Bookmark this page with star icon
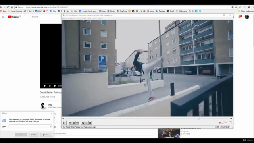The width and height of the screenshot is (254, 143). [236, 7]
